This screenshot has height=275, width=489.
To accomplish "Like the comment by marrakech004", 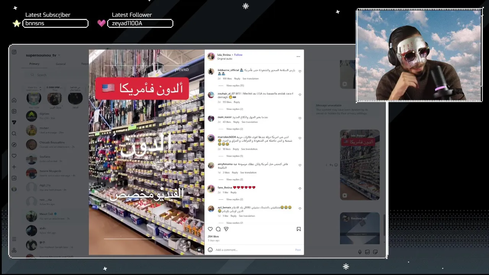I will click(x=300, y=138).
